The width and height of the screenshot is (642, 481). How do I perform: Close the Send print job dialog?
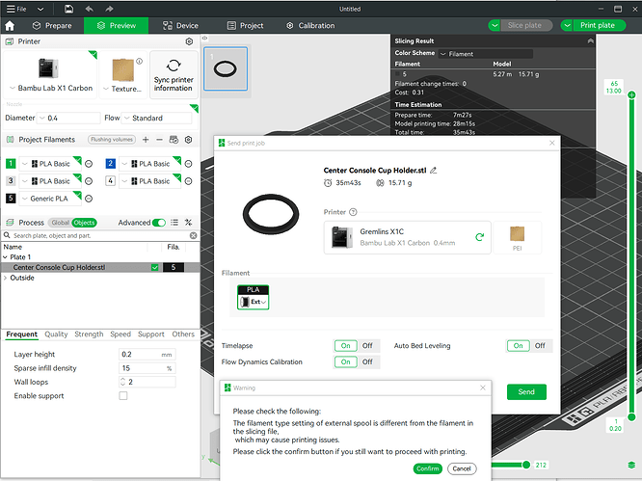pyautogui.click(x=552, y=143)
